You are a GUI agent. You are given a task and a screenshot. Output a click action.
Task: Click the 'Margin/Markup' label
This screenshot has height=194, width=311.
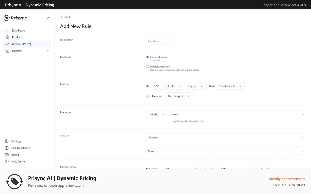pyautogui.click(x=68, y=167)
